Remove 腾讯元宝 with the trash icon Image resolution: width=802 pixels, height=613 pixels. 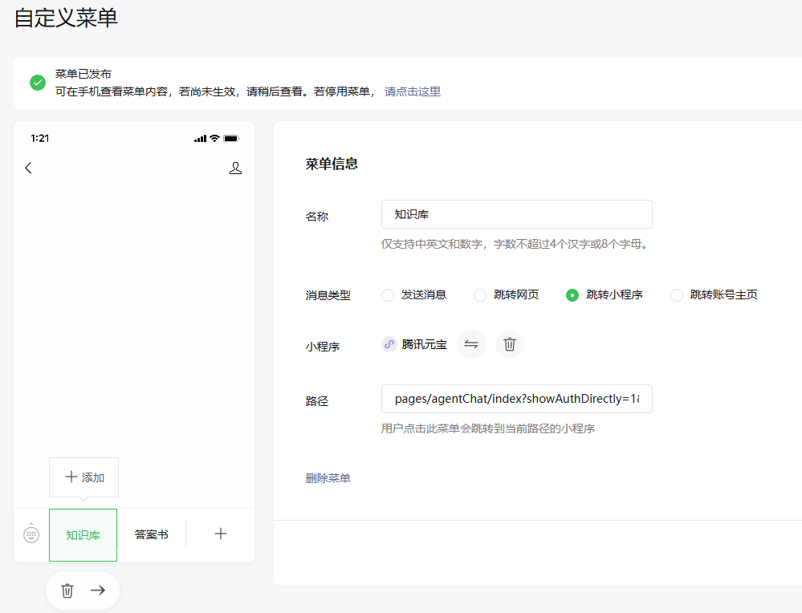(509, 344)
